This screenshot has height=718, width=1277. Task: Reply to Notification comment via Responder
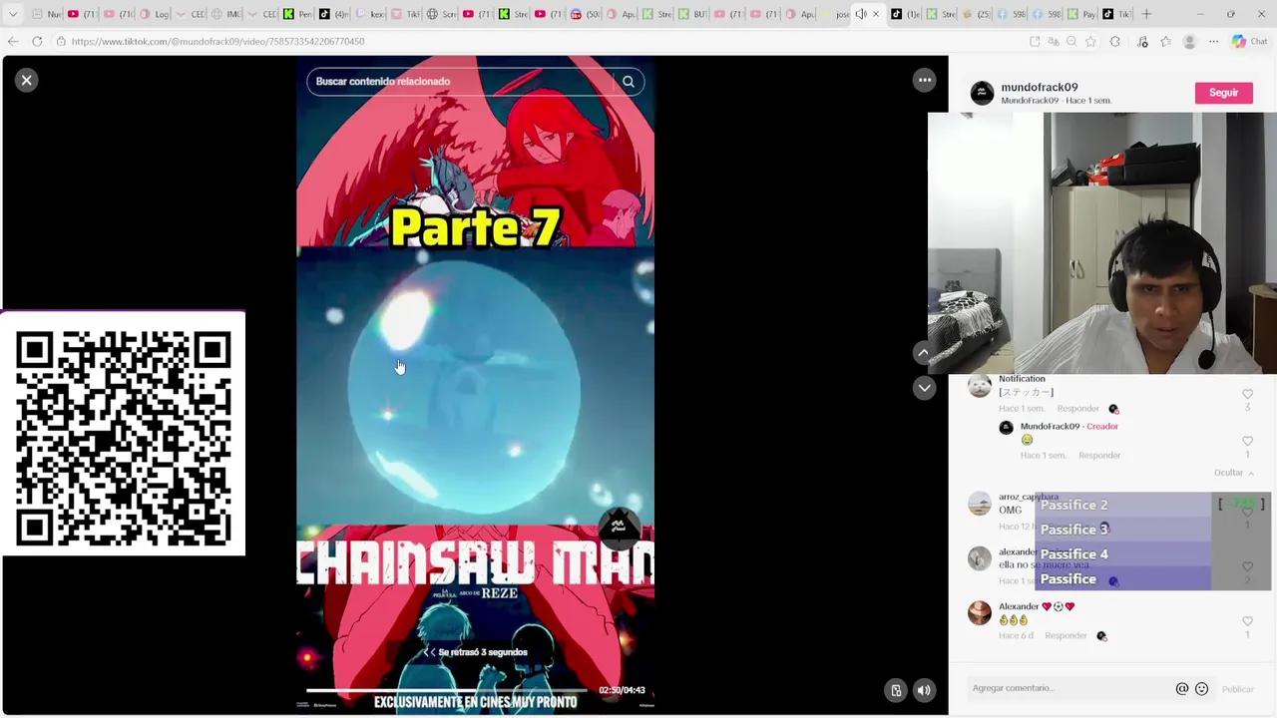pos(1077,409)
